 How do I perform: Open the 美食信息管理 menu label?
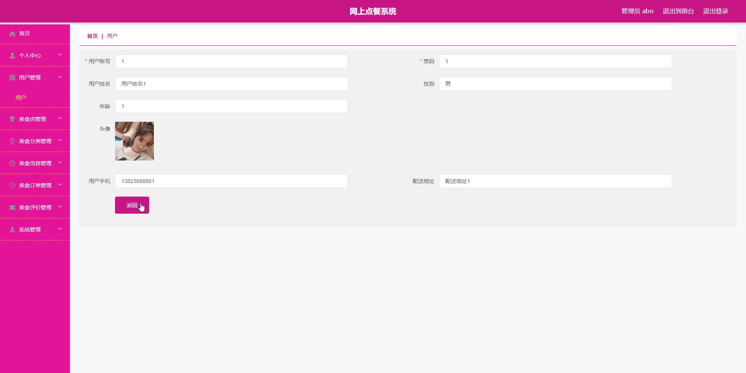pos(35,164)
